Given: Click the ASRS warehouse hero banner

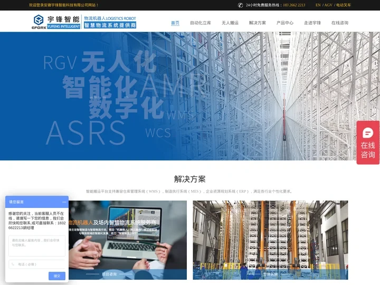Looking at the screenshot, I should click(190, 96).
